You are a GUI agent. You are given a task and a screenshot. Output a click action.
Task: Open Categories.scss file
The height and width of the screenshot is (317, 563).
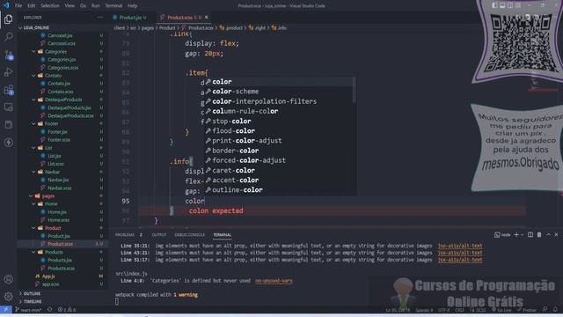pyautogui.click(x=62, y=68)
